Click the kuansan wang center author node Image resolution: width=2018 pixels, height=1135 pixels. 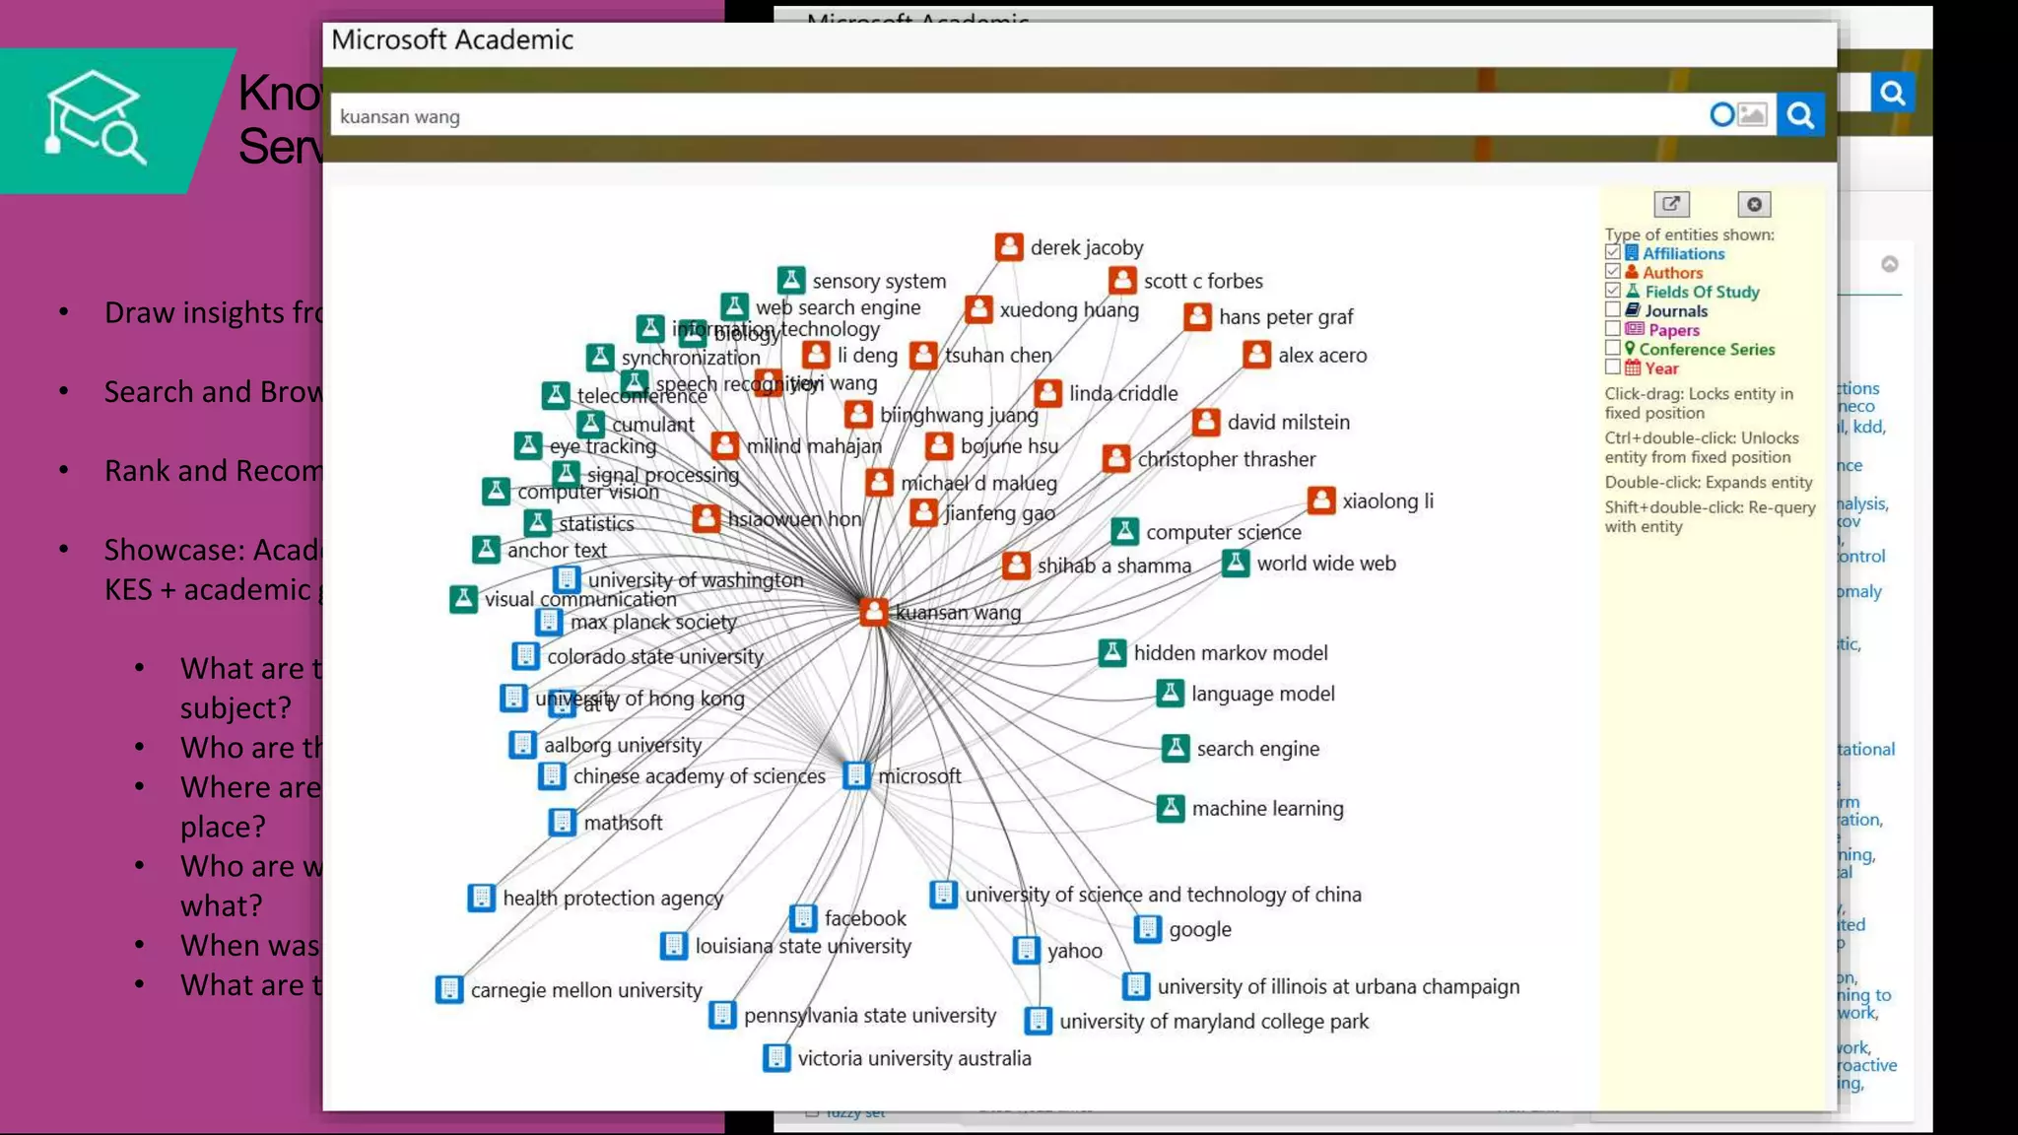tap(873, 612)
